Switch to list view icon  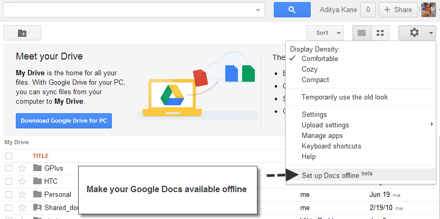(362, 33)
